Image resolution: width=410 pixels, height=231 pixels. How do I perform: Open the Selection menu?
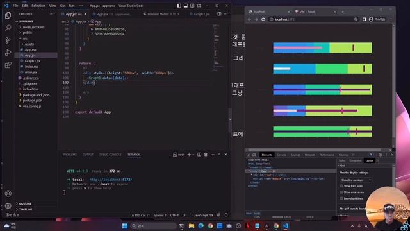pyautogui.click(x=38, y=6)
